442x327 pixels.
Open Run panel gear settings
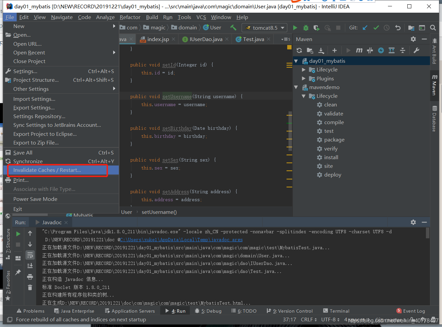(413, 222)
